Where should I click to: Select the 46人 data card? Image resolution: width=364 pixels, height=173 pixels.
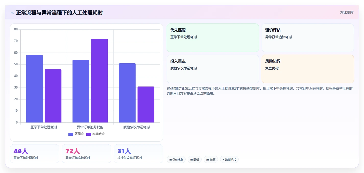point(34,154)
